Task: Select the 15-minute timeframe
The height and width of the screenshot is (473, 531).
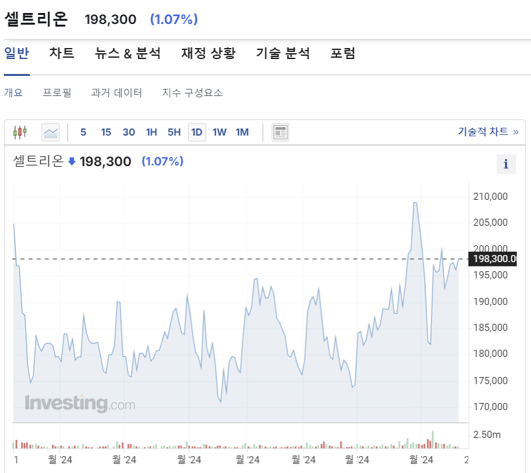Action: 106,132
